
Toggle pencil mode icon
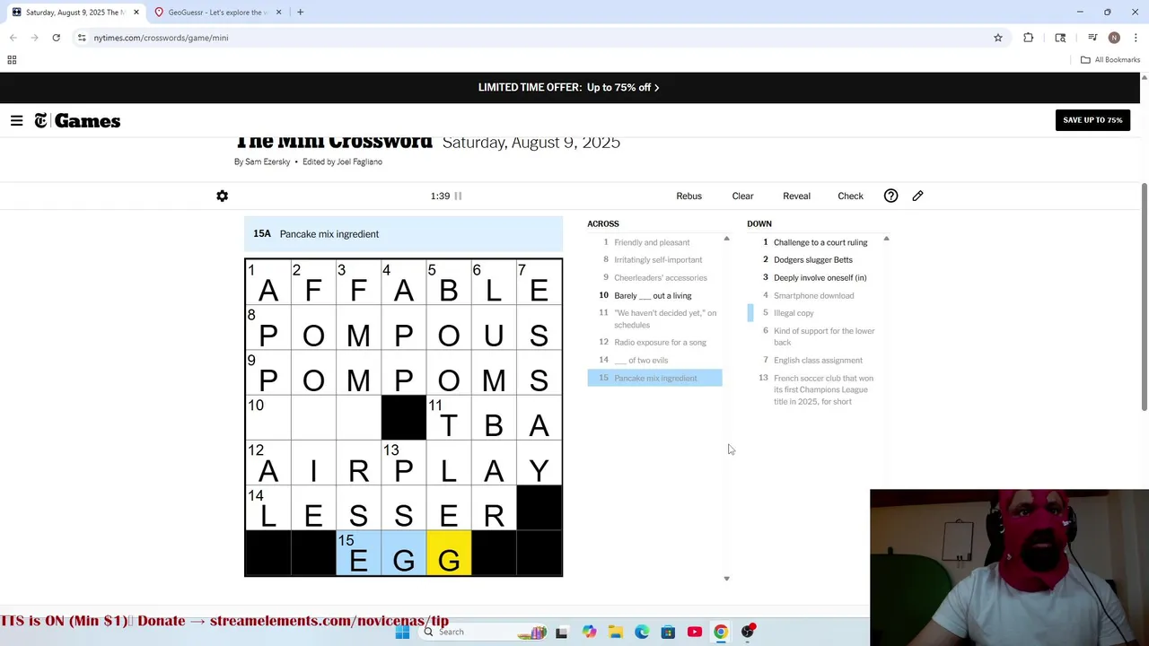[x=917, y=196]
